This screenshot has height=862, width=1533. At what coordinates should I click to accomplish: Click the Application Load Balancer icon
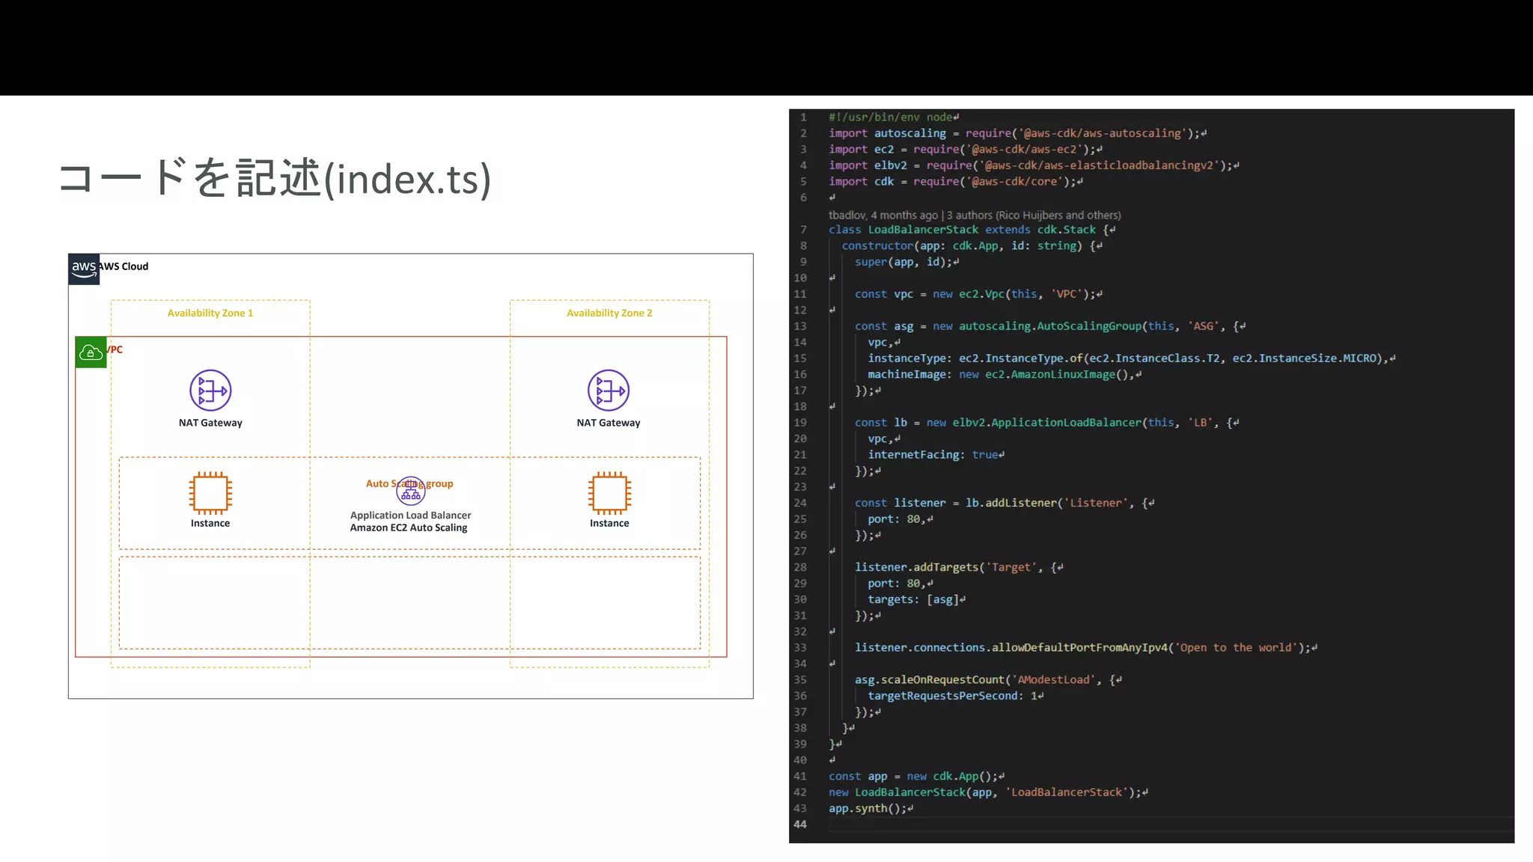[x=410, y=492]
